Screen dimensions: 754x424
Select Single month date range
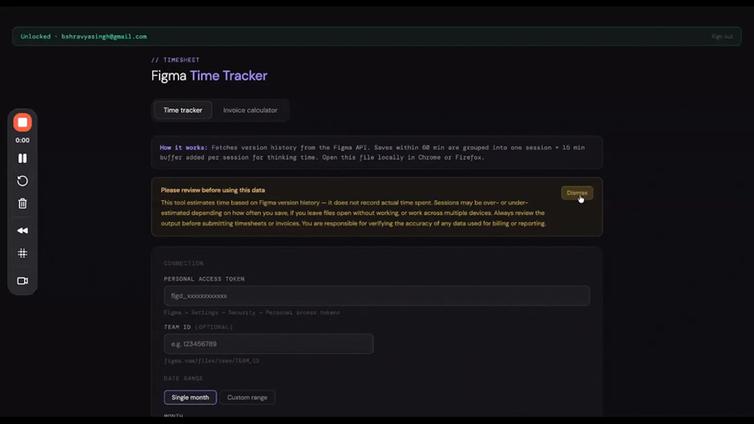click(x=190, y=397)
